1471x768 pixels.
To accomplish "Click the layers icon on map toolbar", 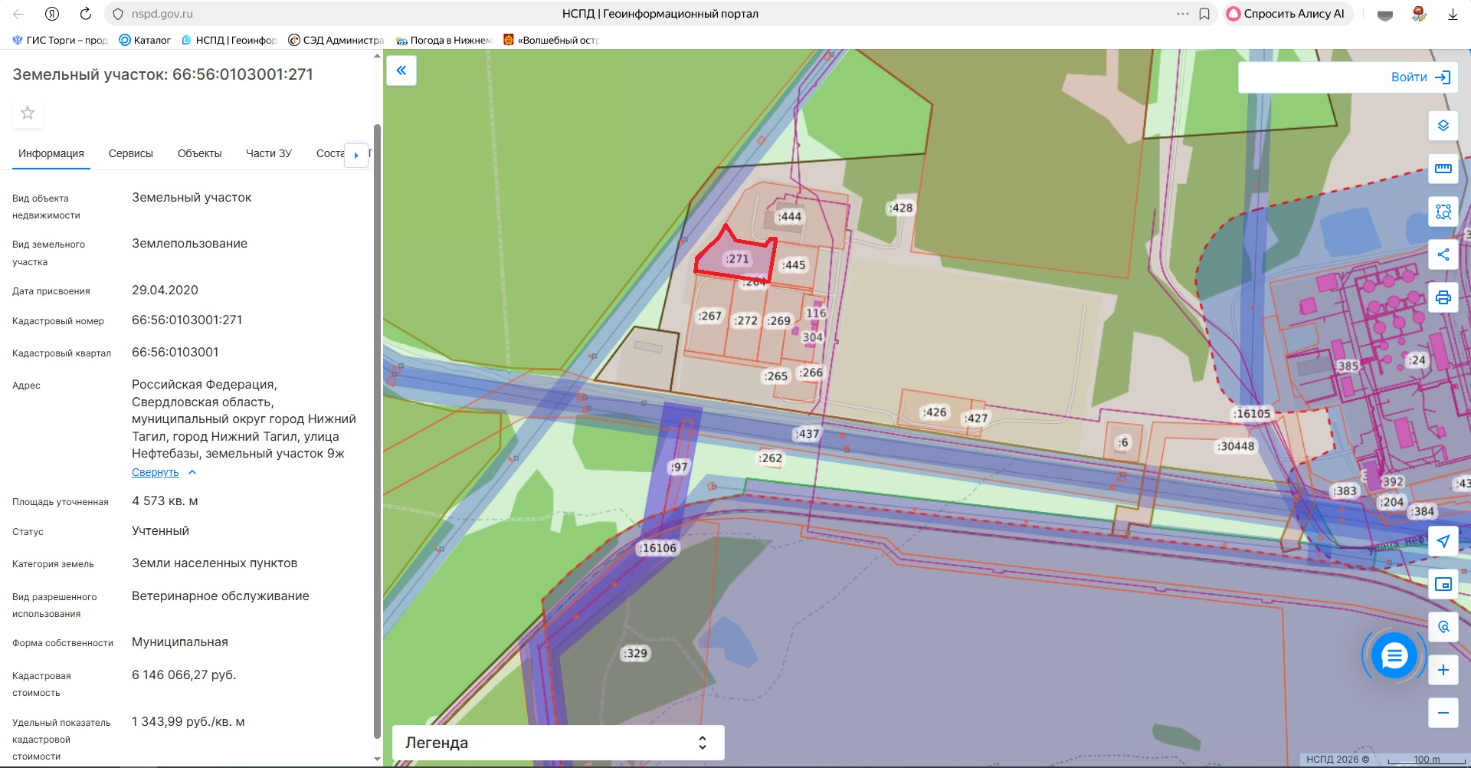I will pyautogui.click(x=1443, y=126).
